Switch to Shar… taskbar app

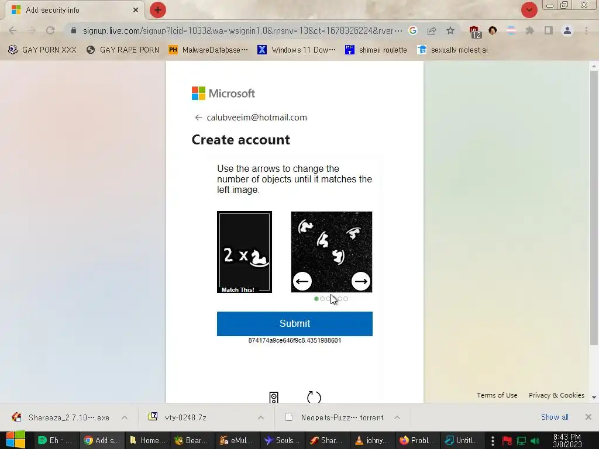pyautogui.click(x=328, y=440)
